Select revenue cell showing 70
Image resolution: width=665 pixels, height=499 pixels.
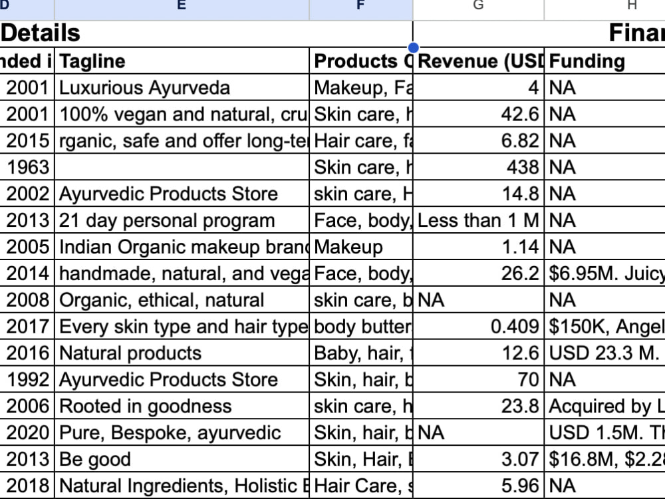click(478, 379)
